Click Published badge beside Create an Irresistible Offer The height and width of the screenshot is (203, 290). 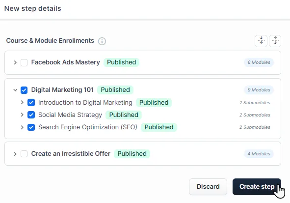[x=132, y=154]
